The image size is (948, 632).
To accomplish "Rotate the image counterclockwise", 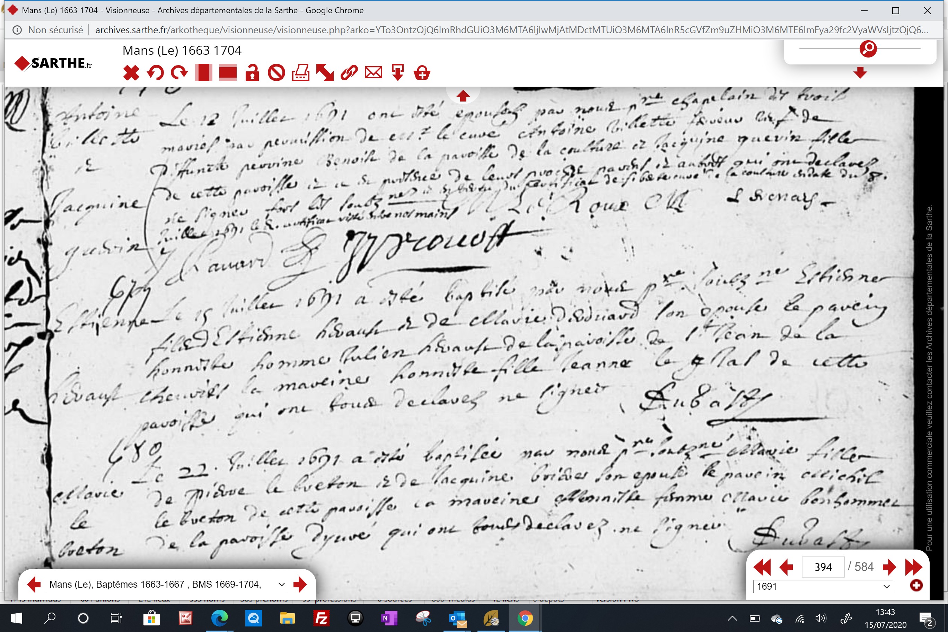I will tap(155, 73).
